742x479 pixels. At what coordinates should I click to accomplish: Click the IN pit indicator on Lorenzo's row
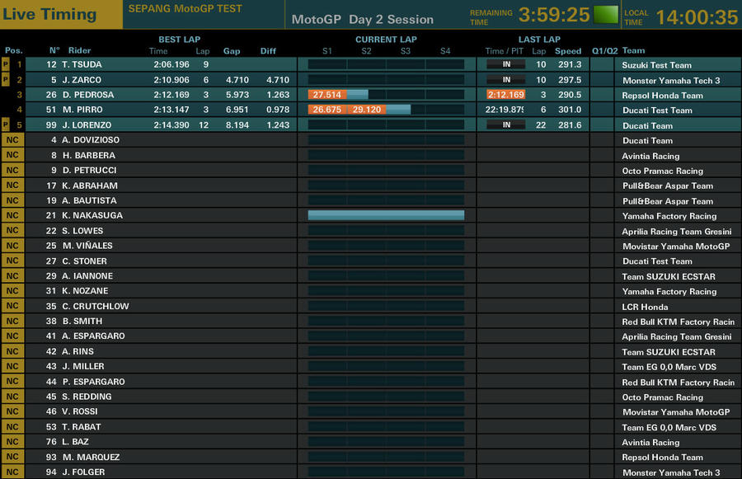tap(506, 125)
